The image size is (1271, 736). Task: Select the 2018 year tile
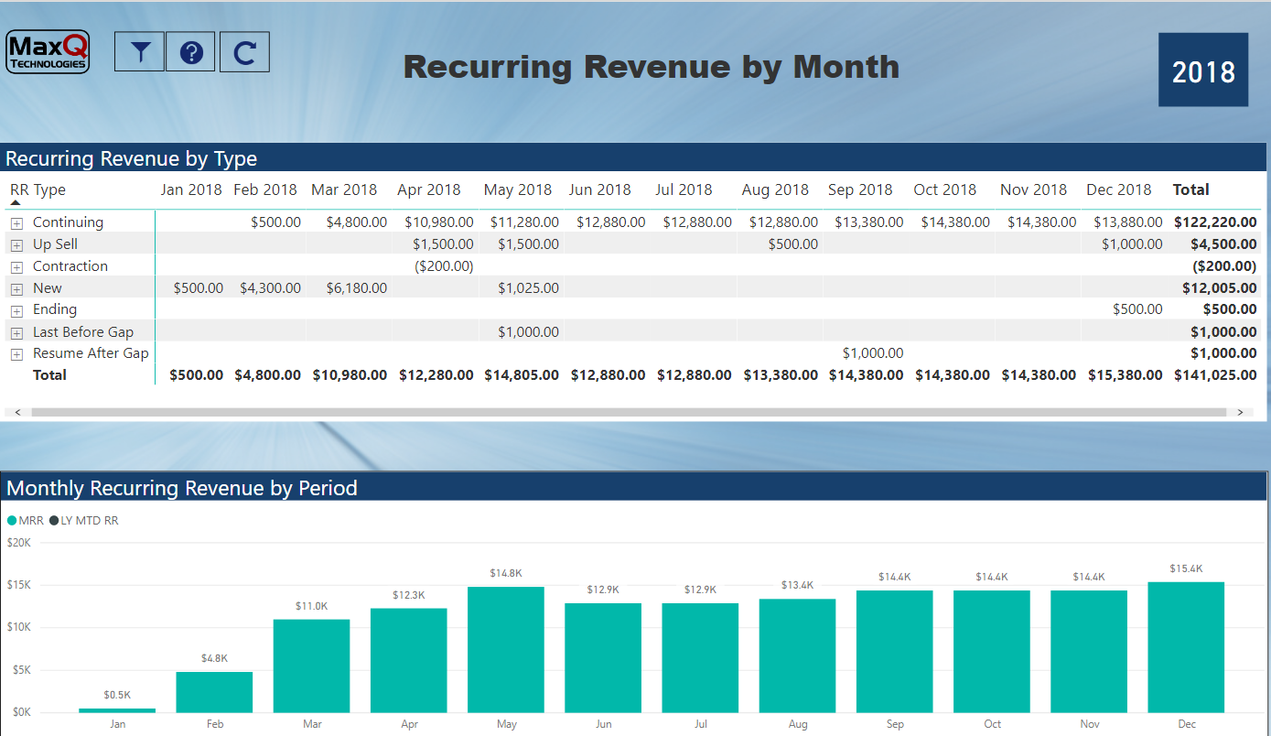1203,70
